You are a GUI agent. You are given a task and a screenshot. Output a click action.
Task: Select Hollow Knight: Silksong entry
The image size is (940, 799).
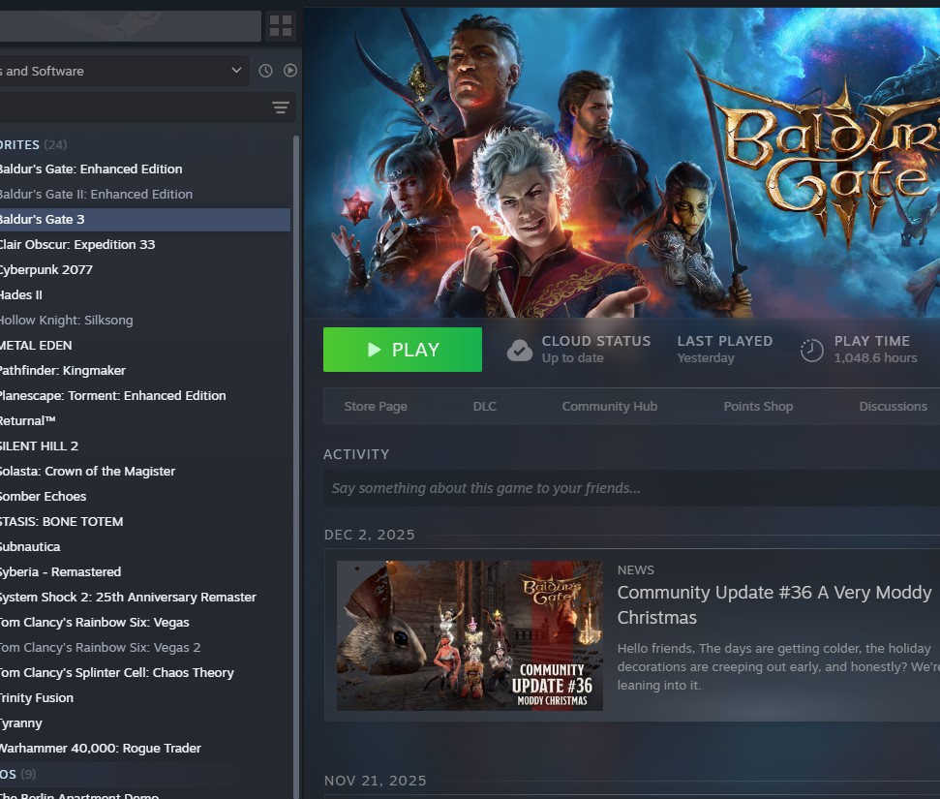click(x=145, y=321)
